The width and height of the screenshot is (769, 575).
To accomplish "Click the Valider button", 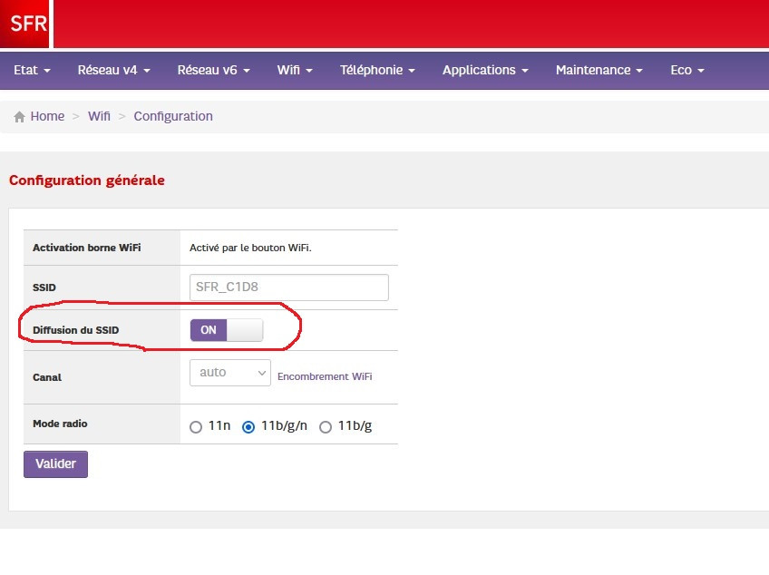I will [x=56, y=464].
